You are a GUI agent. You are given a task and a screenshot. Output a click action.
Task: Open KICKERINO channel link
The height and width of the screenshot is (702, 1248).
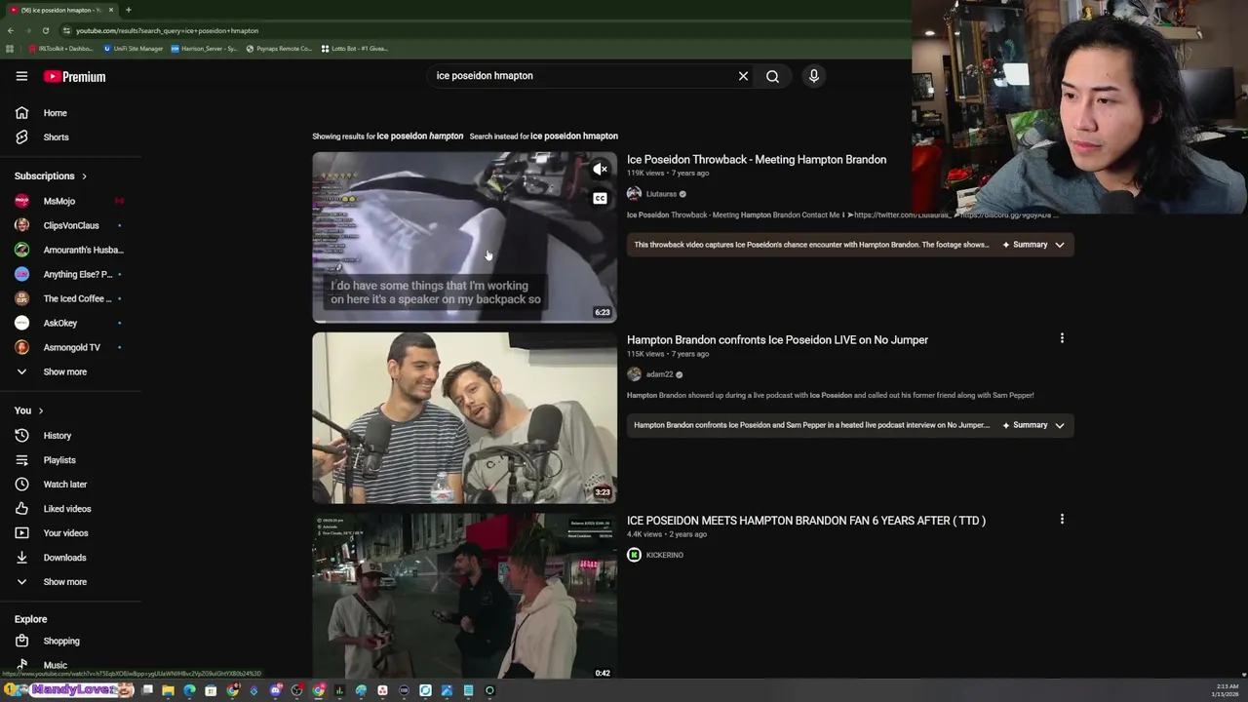point(664,555)
